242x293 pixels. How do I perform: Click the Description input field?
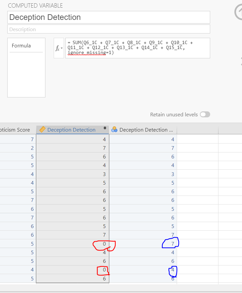point(109,29)
